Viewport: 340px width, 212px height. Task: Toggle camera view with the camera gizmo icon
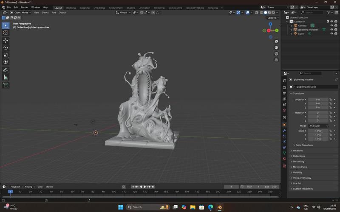[276, 54]
